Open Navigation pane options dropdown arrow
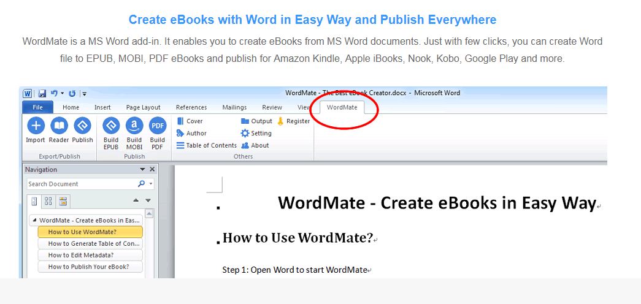Image resolution: width=641 pixels, height=304 pixels. [x=142, y=169]
